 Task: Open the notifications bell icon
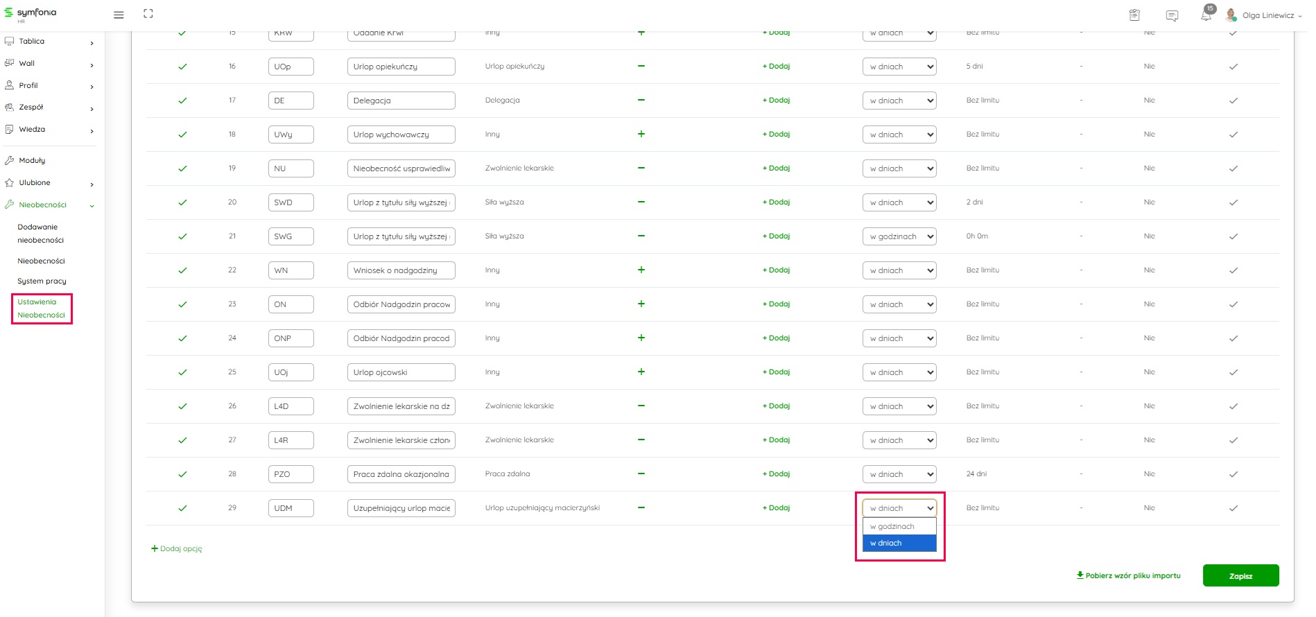pyautogui.click(x=1206, y=15)
